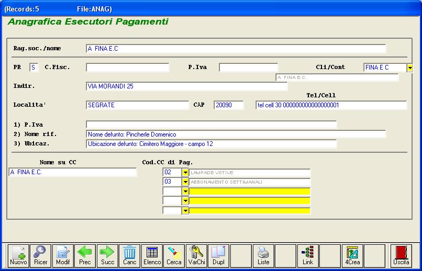Click the greyed LAMPADE VOTIVE description
422x271 pixels.
[250, 173]
